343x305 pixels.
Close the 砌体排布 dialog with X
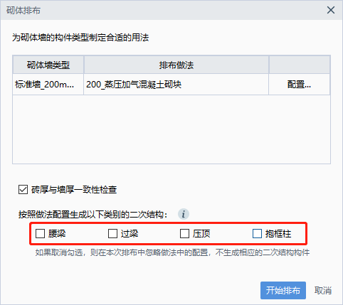click(331, 10)
